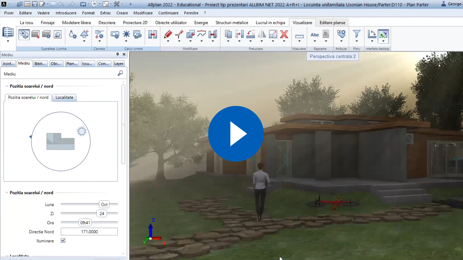This screenshot has width=463, height=260.
Task: Click the Luna month slider handle Oct
Action: tap(104, 205)
